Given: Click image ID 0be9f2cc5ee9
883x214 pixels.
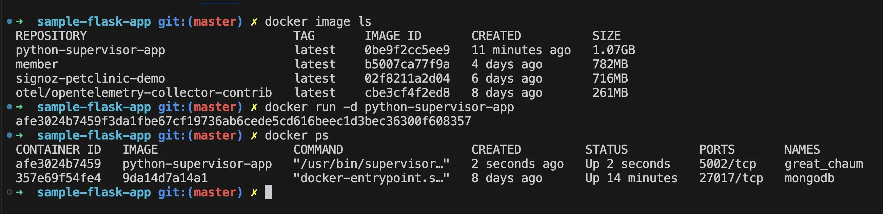Looking at the screenshot, I should 407,50.
